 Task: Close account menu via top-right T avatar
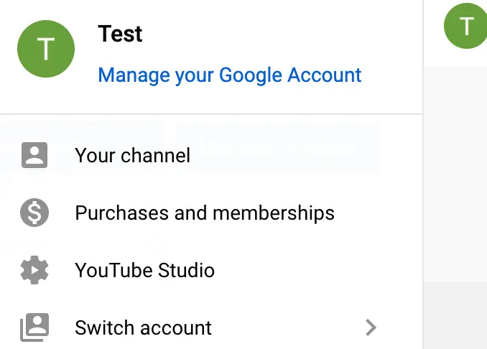coord(465,27)
